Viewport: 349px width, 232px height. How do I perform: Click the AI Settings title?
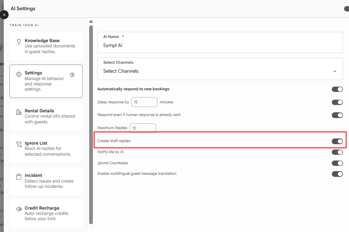(x=23, y=9)
